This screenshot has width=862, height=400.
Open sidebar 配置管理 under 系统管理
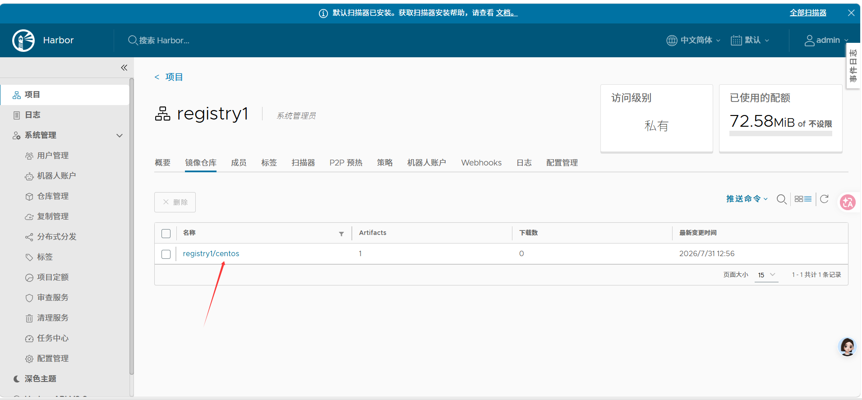pos(53,359)
